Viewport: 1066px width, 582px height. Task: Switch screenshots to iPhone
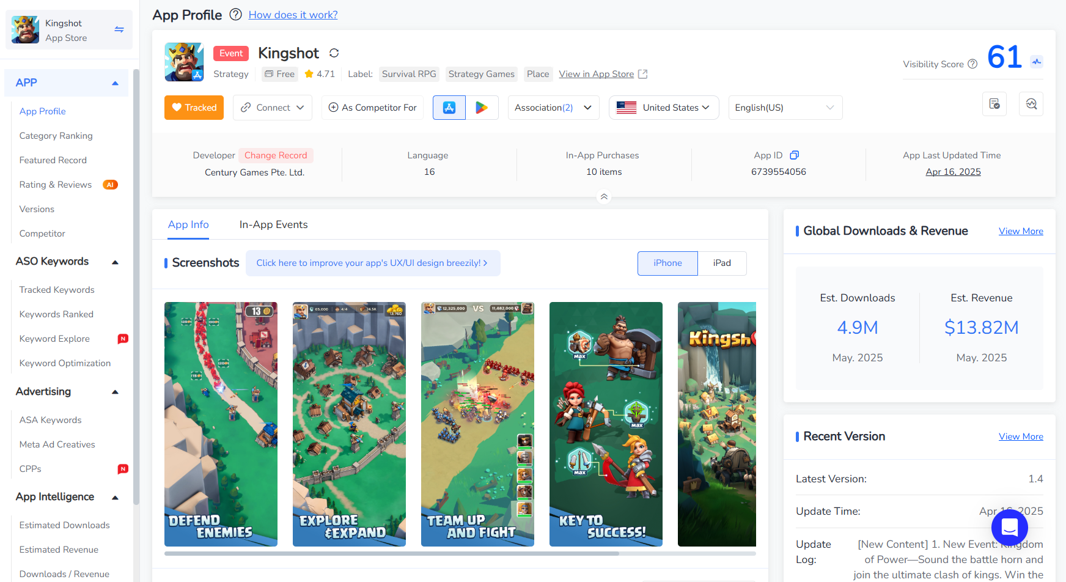coord(667,263)
